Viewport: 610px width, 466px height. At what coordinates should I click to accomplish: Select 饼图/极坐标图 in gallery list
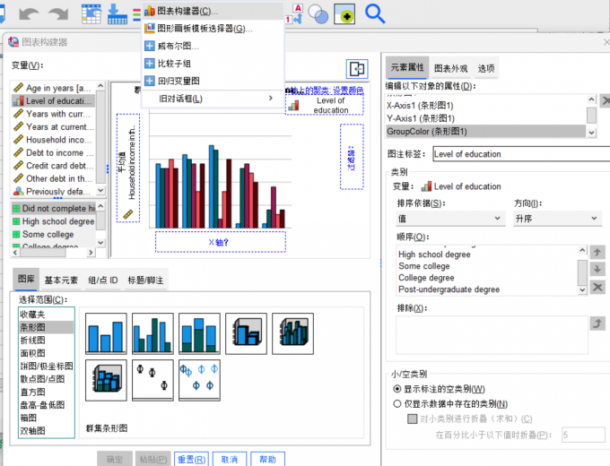pyautogui.click(x=47, y=367)
